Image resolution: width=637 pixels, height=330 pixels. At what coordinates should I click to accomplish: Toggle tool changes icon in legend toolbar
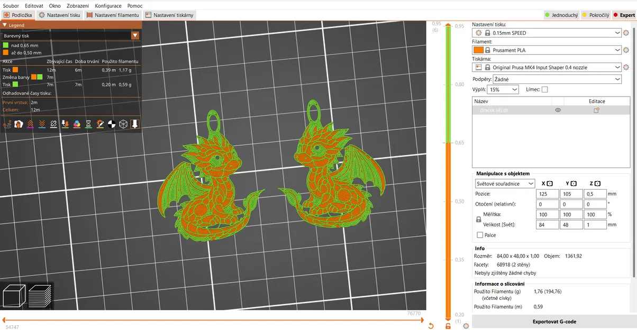click(65, 124)
